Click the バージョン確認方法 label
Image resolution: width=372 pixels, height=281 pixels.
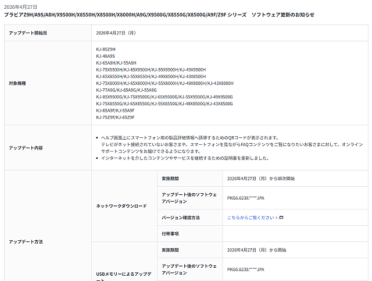pyautogui.click(x=180, y=218)
